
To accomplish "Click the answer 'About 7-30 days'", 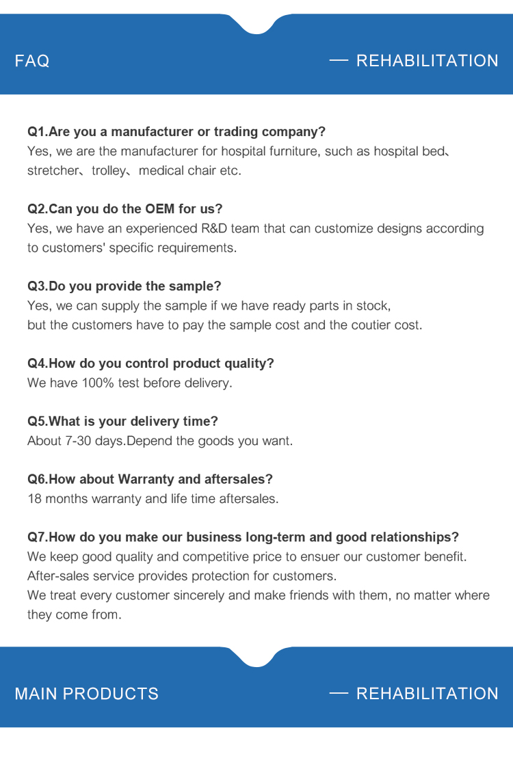I will tap(159, 441).
